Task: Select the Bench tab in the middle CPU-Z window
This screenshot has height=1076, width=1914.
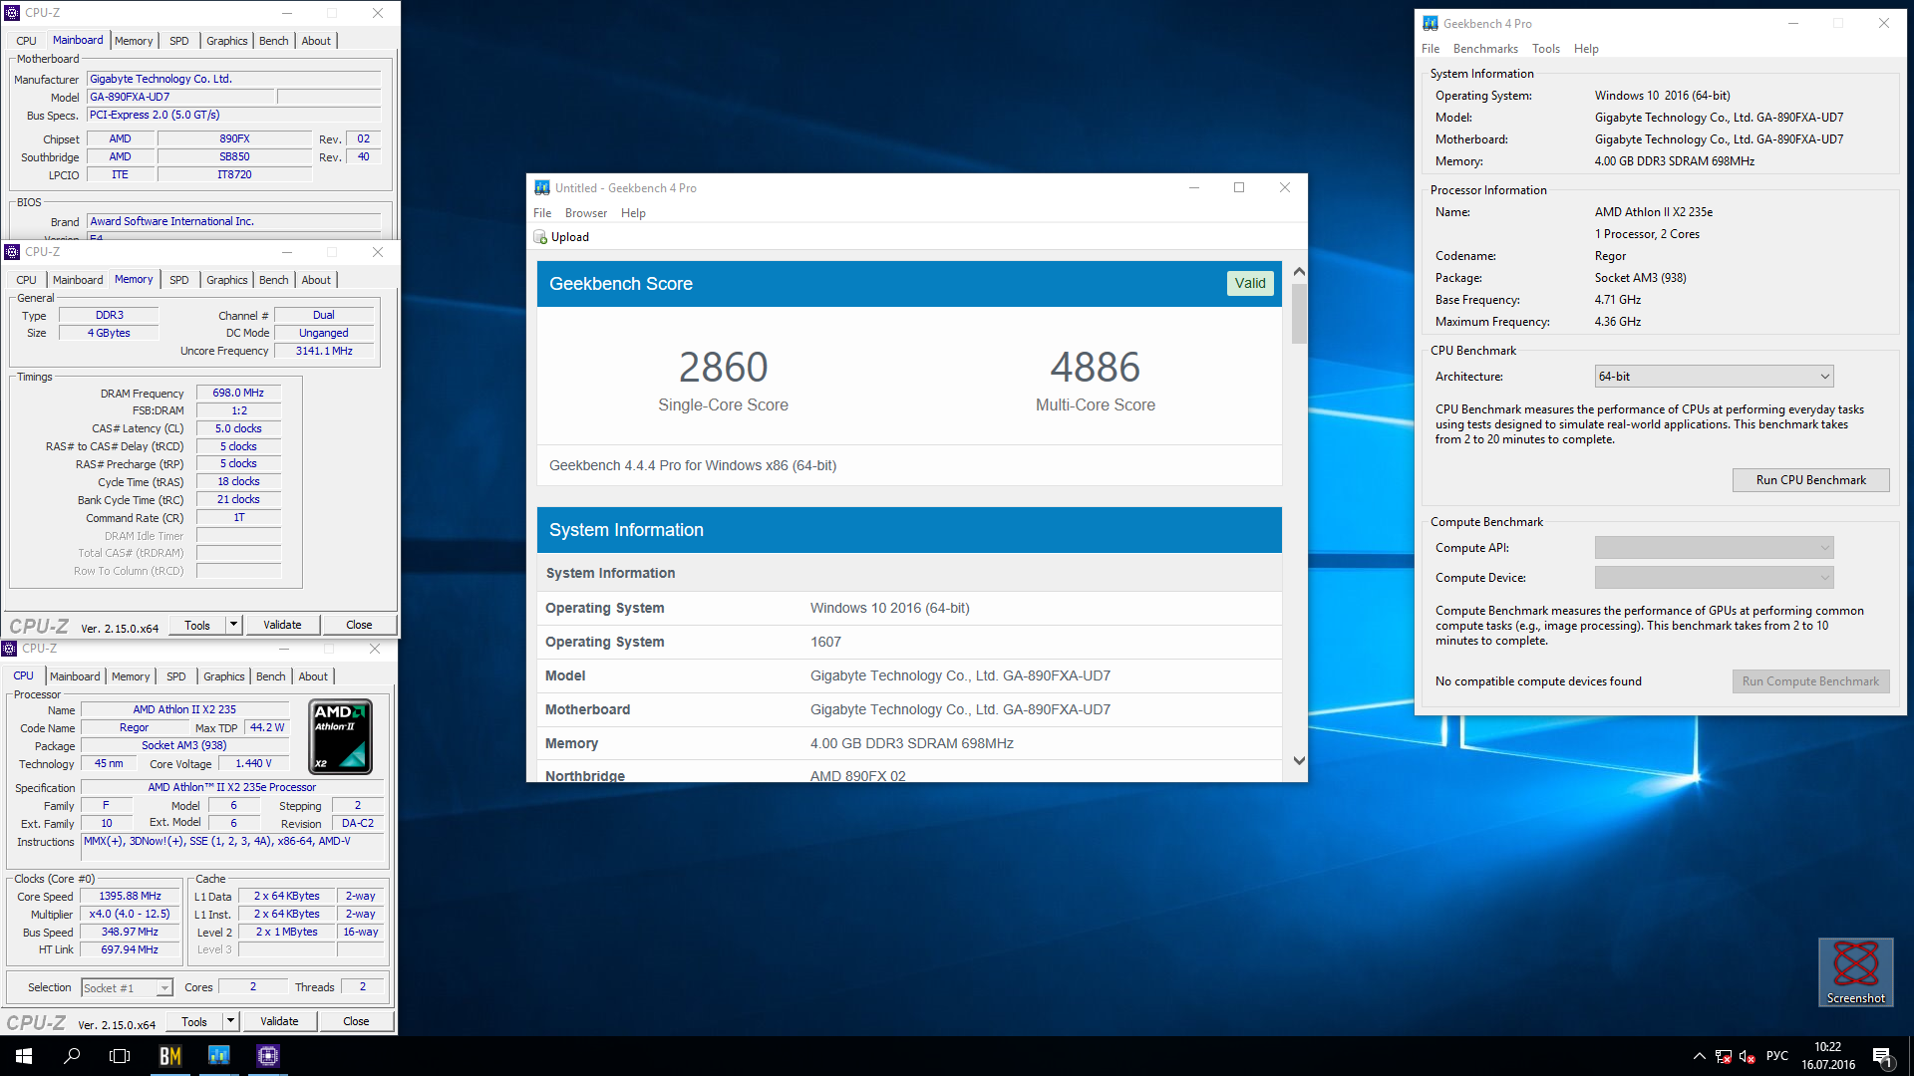Action: point(273,280)
